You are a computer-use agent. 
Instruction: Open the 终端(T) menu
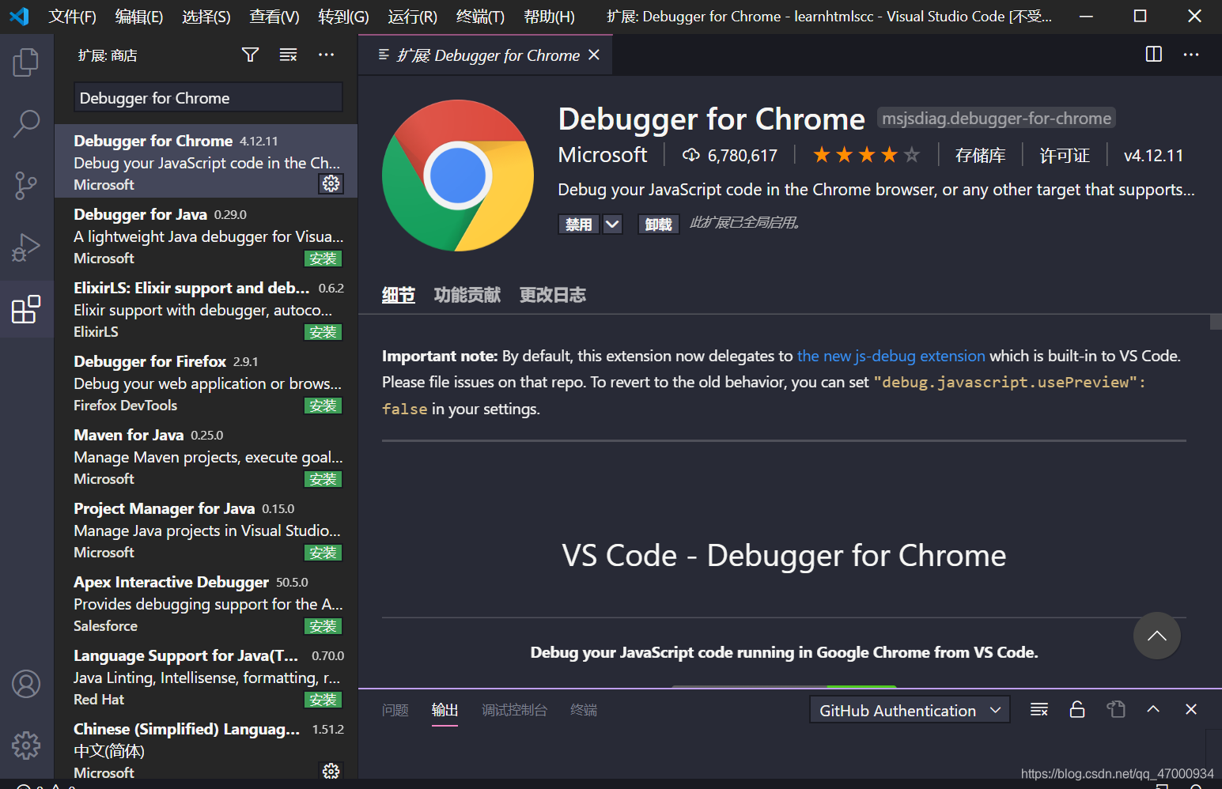[x=480, y=17]
